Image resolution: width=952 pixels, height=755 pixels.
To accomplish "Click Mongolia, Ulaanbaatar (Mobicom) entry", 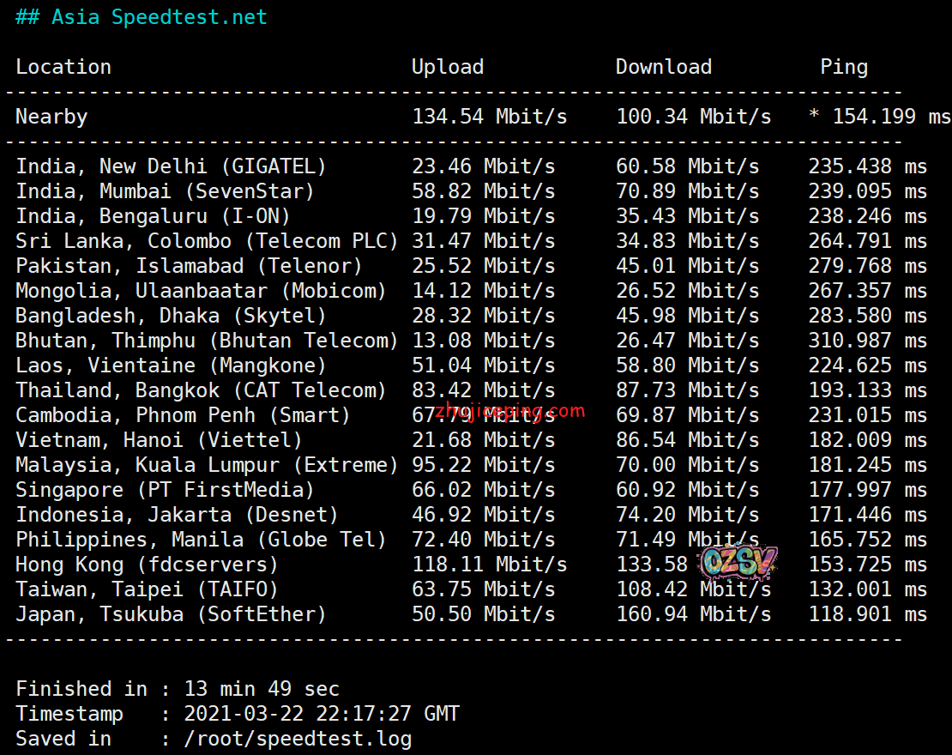I will [201, 291].
